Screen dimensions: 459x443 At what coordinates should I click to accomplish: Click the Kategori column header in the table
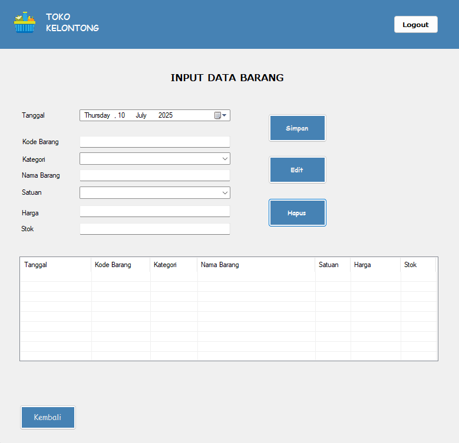point(174,265)
